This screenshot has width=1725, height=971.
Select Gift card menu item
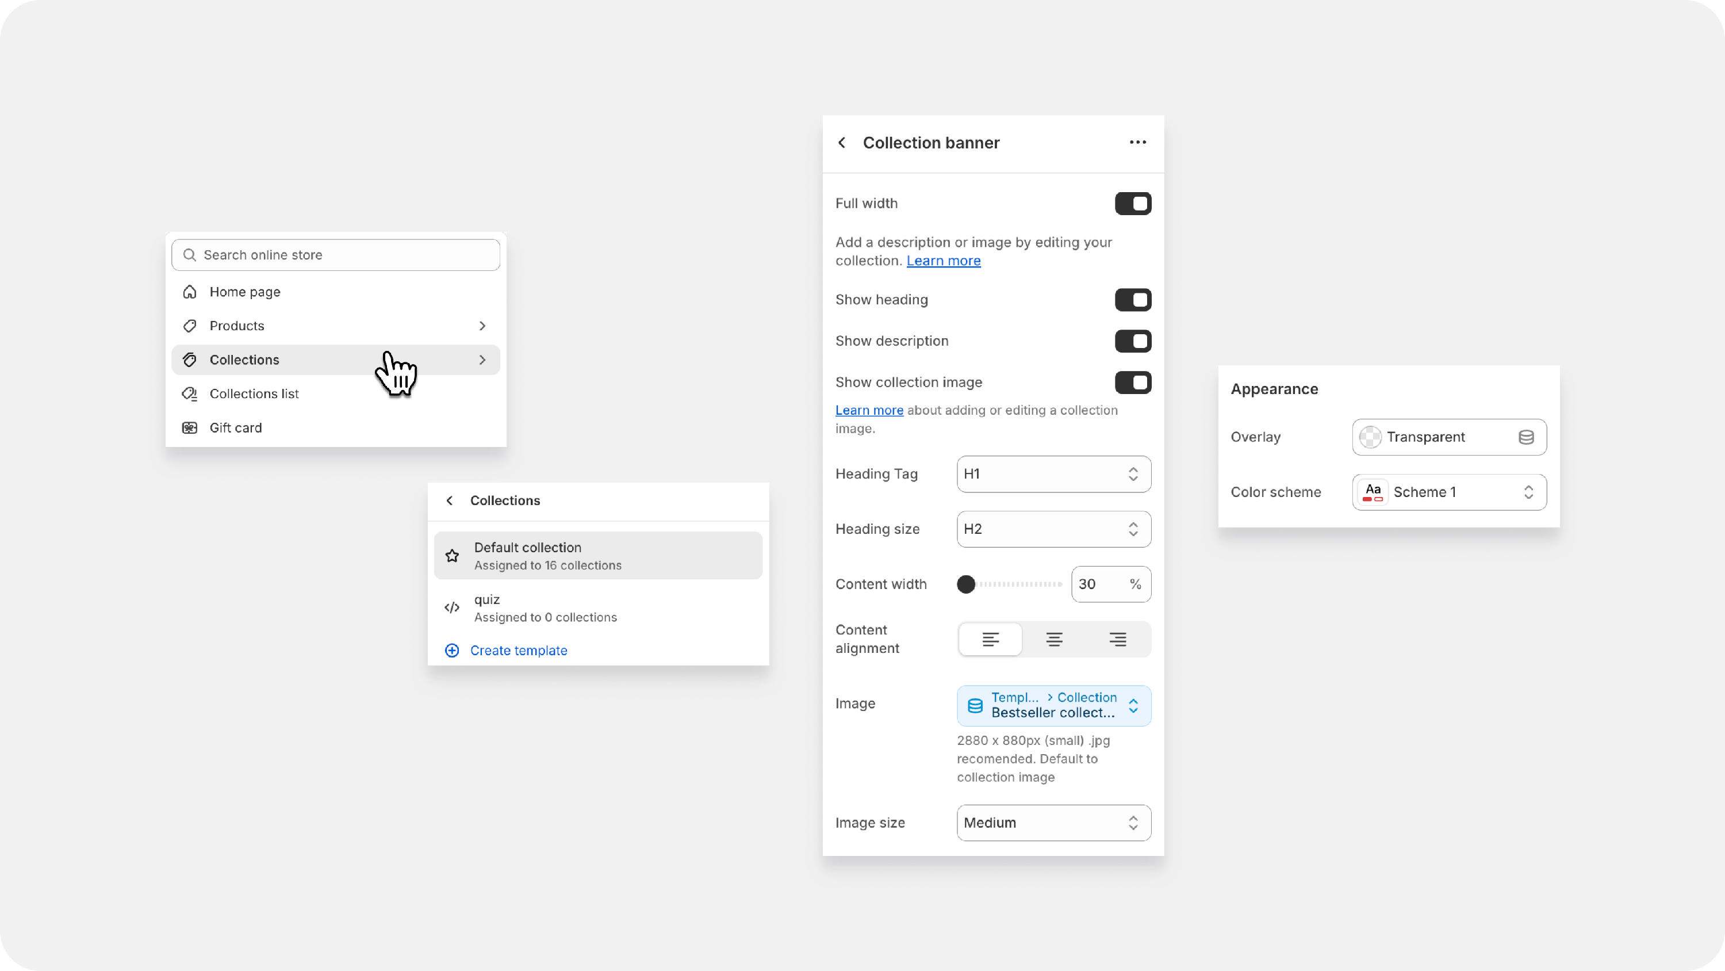pyautogui.click(x=335, y=427)
